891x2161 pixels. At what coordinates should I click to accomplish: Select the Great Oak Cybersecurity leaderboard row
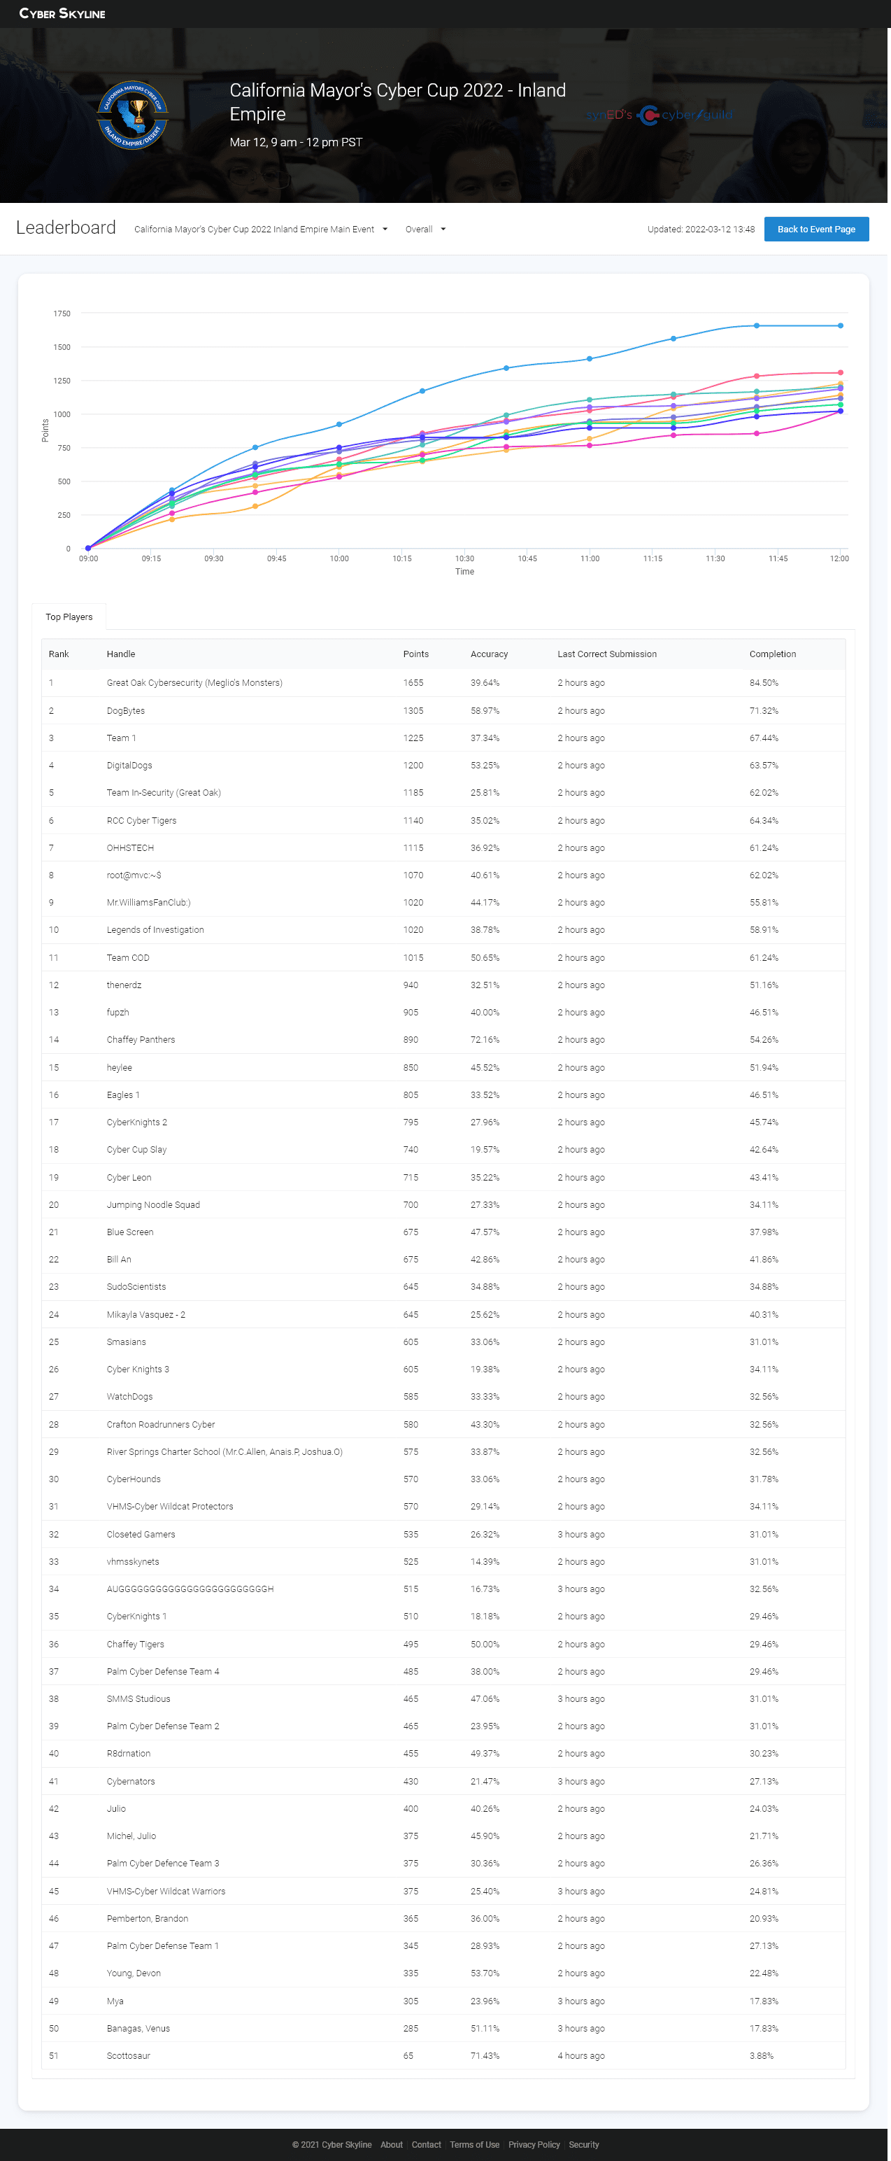tap(194, 683)
